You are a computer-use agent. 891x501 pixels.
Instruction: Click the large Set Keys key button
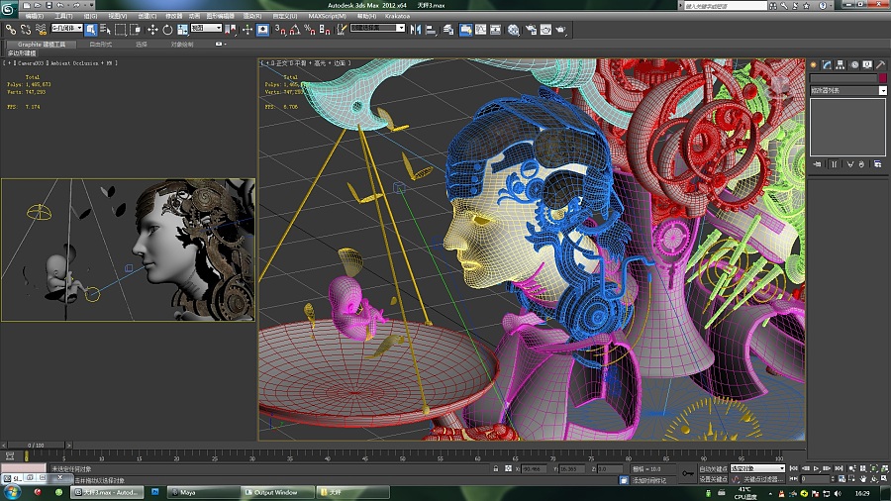tap(688, 473)
